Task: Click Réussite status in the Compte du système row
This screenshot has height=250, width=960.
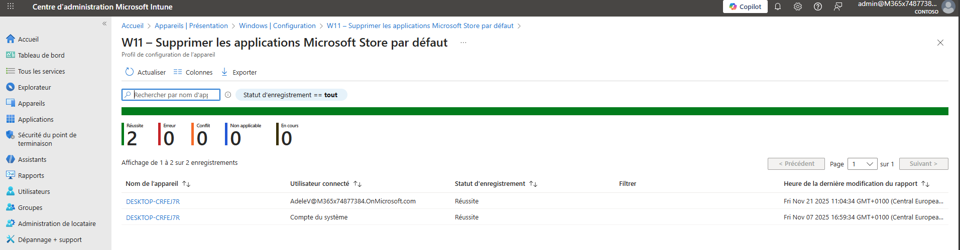Action: [x=466, y=217]
